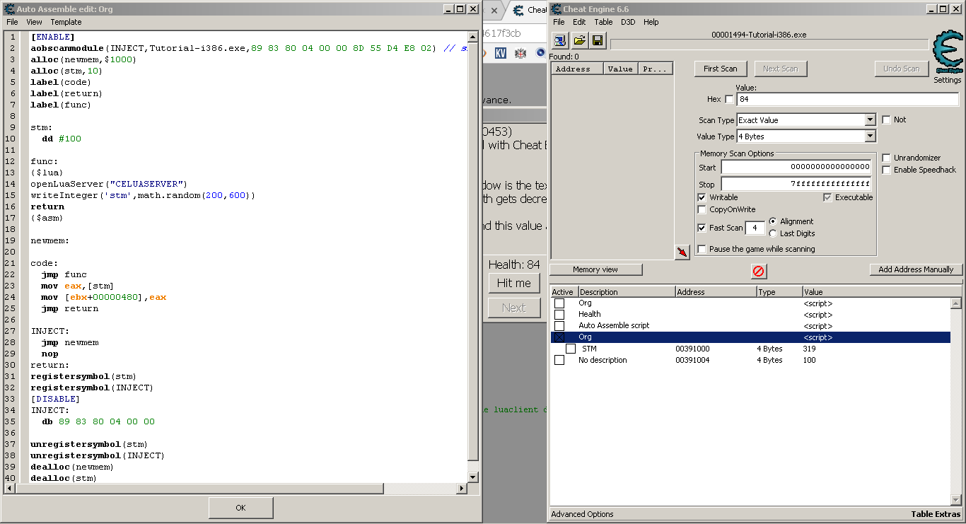Screen dimensions: 966x524
Task: Open the Scan Type dropdown
Action: click(x=870, y=120)
